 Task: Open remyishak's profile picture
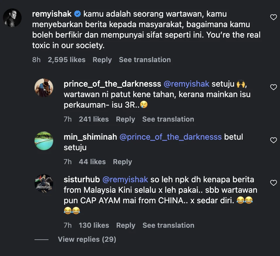(12, 17)
